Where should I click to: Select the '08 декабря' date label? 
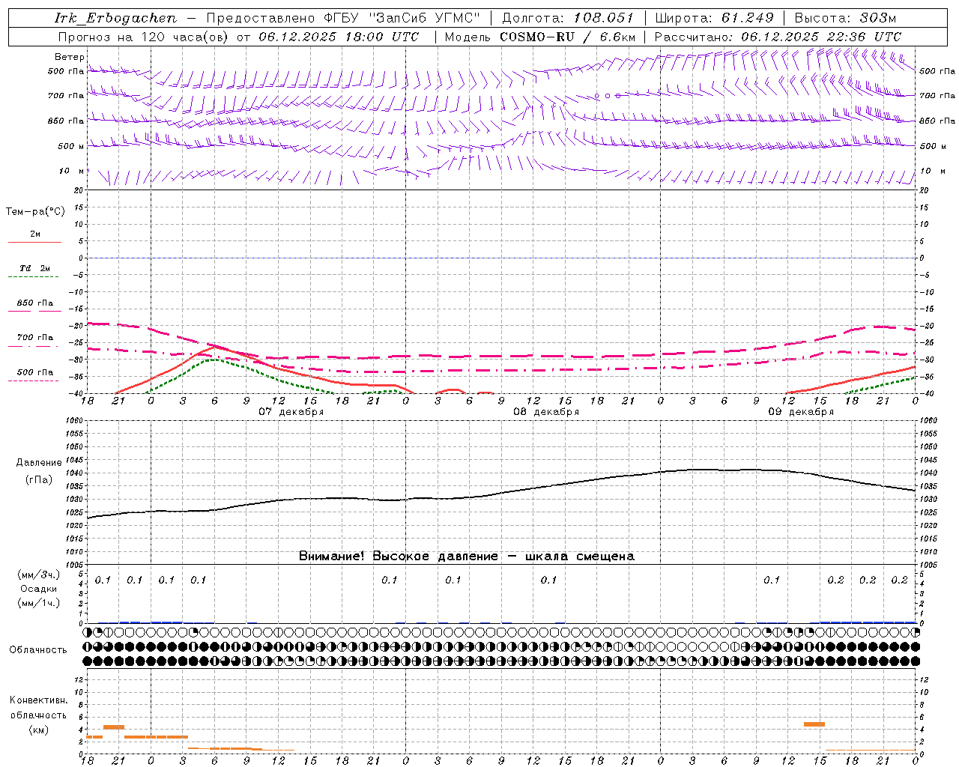coord(546,412)
